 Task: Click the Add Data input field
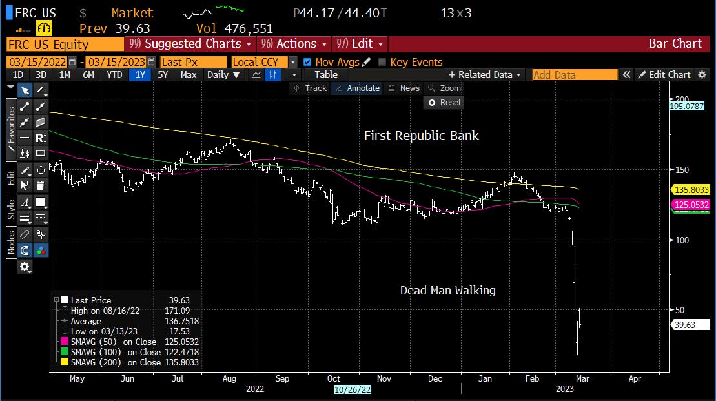(575, 75)
